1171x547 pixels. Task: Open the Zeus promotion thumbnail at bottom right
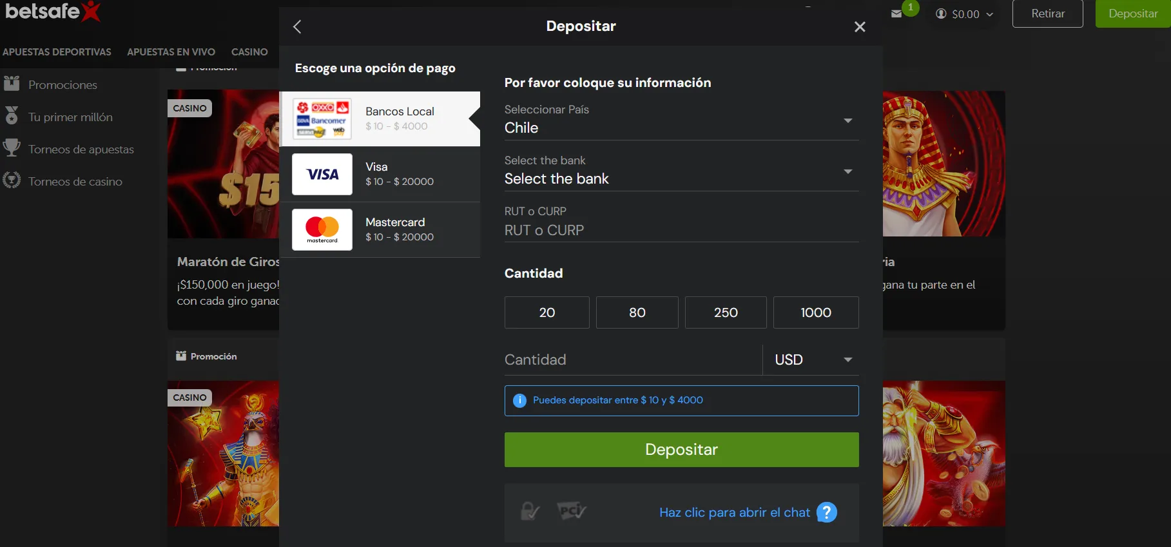click(944, 454)
